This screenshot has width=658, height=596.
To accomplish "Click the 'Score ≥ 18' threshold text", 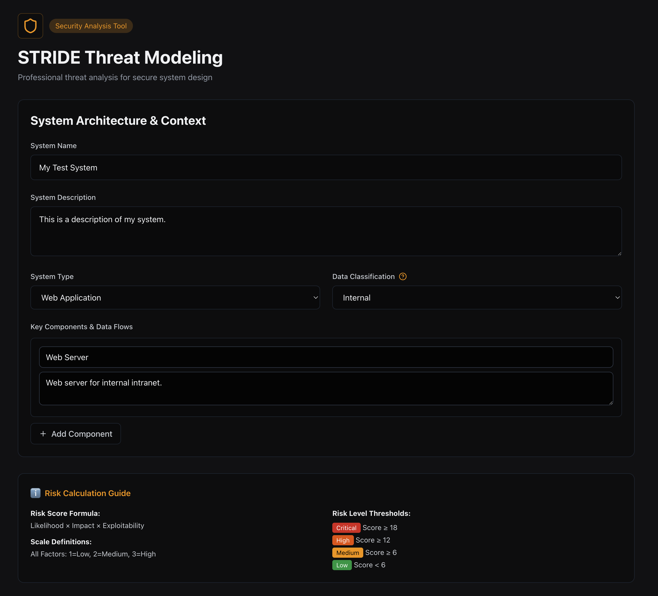I will point(380,528).
